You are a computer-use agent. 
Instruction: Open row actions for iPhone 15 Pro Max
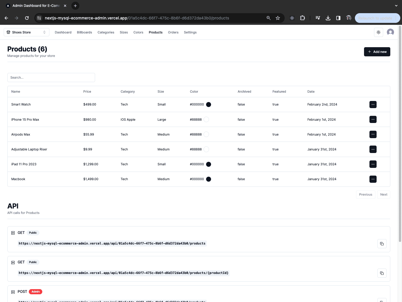pos(373,119)
